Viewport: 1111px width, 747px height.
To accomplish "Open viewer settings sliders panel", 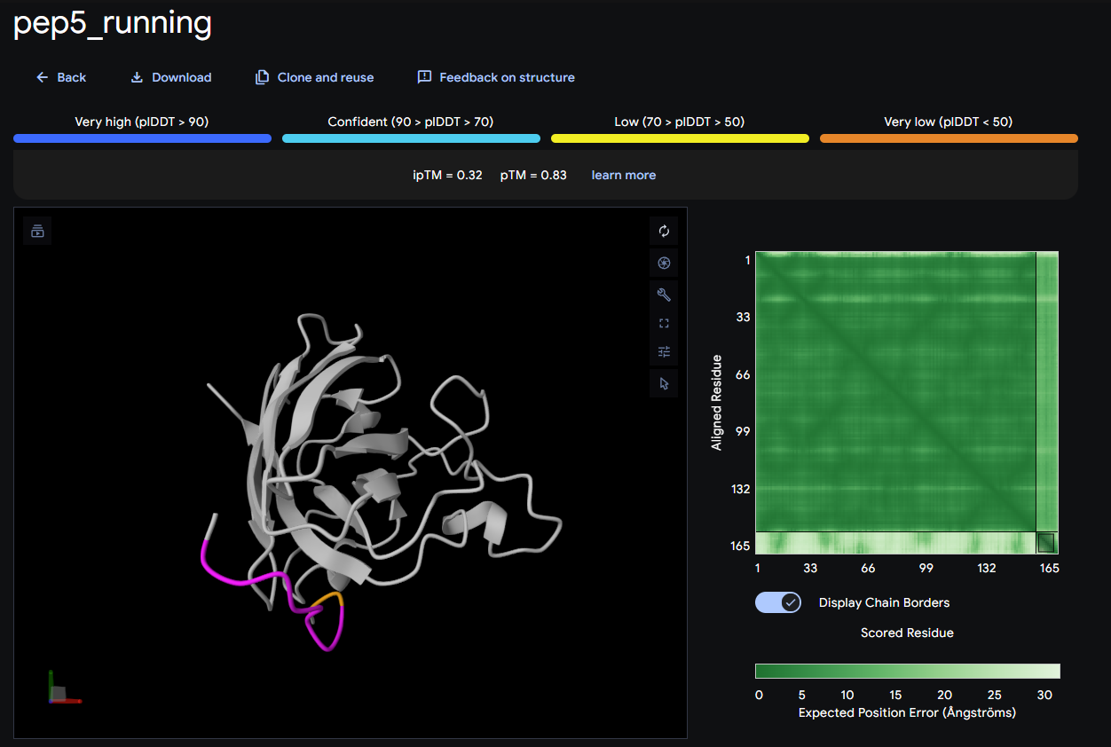I will point(664,351).
